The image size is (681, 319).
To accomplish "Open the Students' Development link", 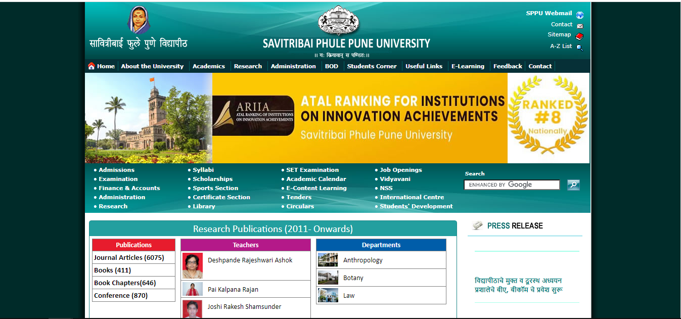I will click(416, 206).
